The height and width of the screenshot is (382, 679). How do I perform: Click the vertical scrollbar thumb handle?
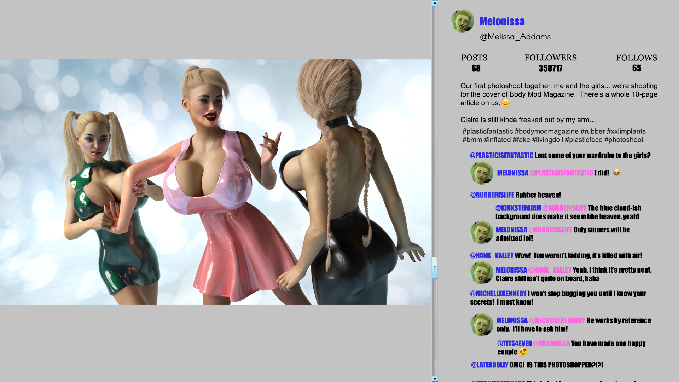point(435,268)
